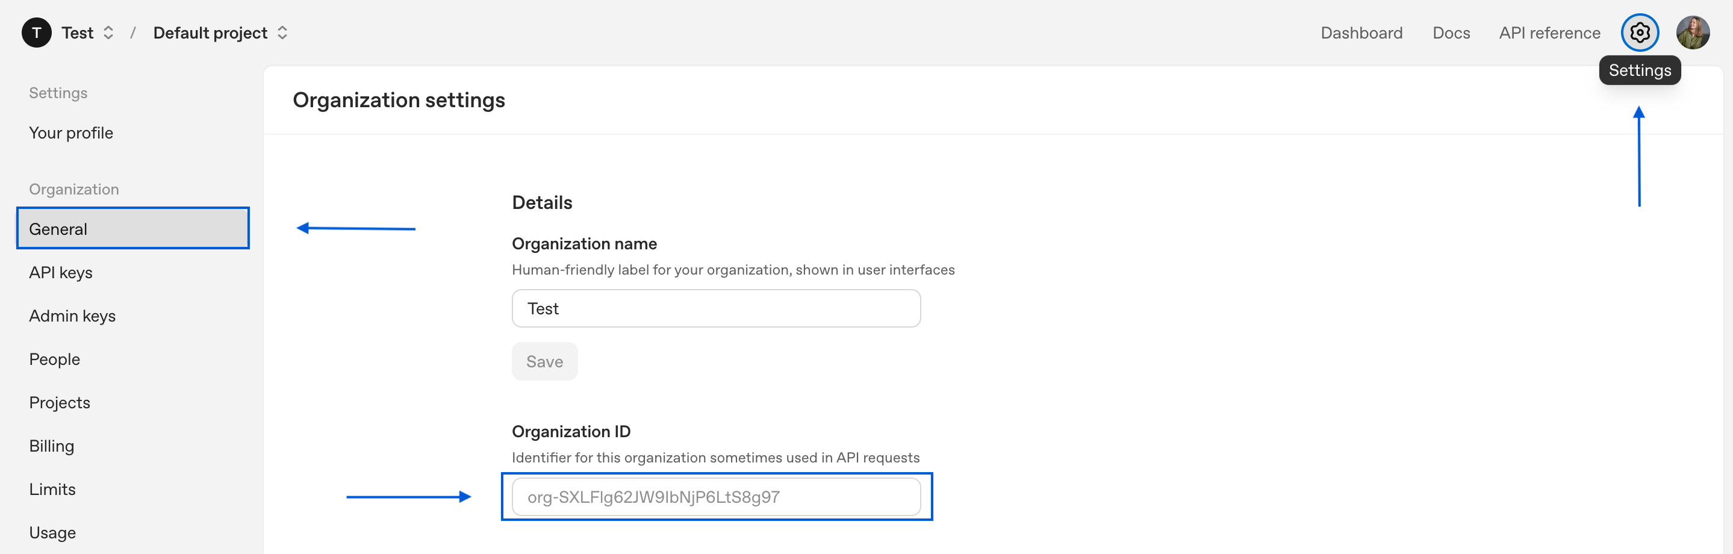Open the user avatar profile menu
Screen dimensions: 1733x554
1692,33
